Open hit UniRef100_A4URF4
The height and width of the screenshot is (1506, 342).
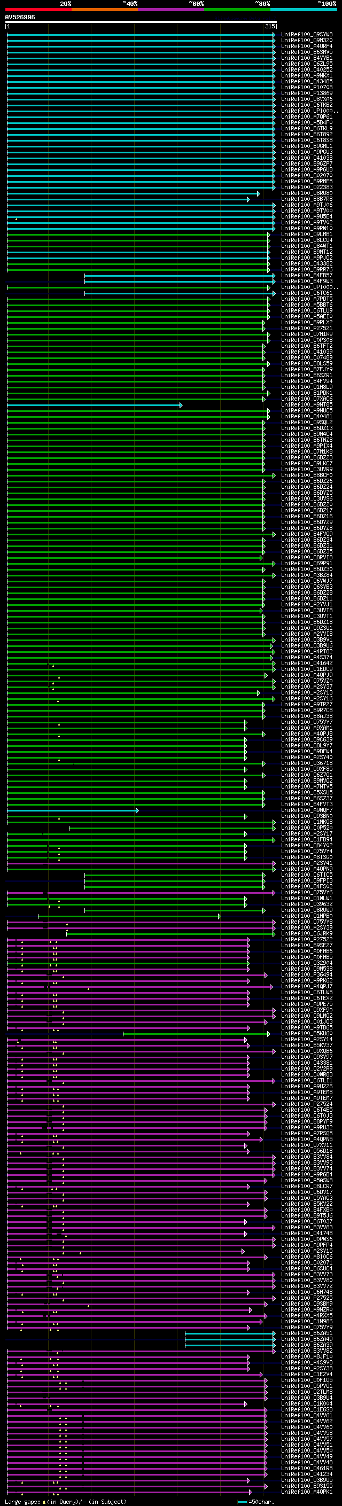click(307, 46)
